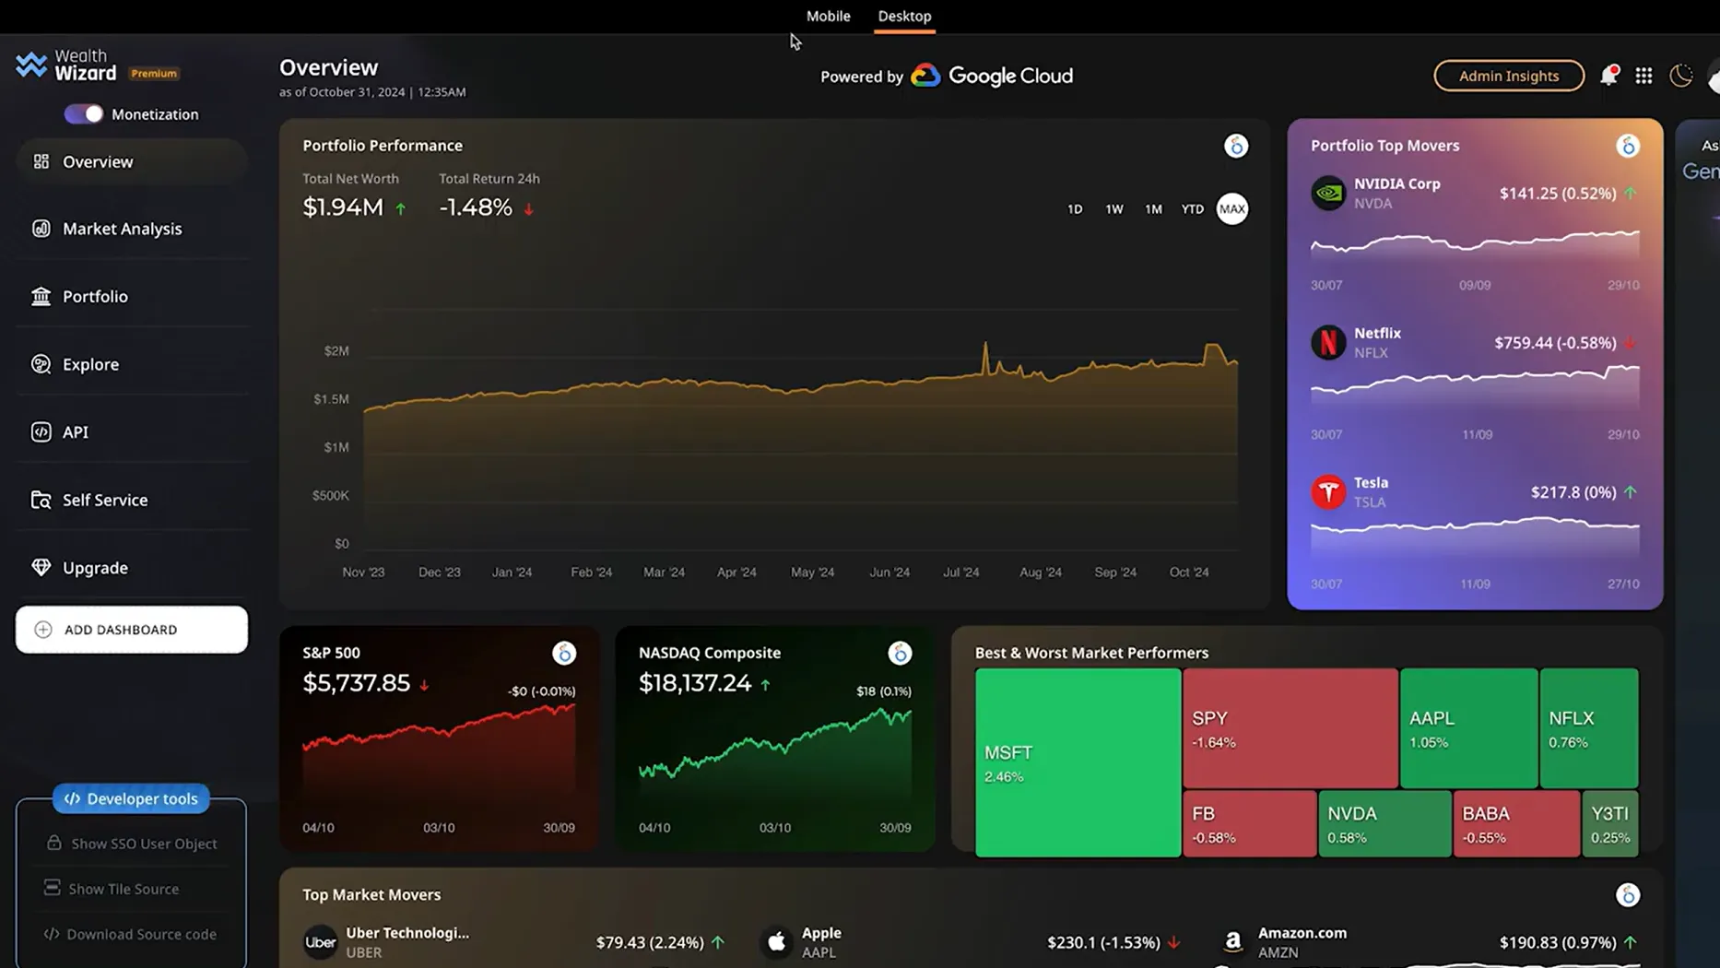
Task: Click the Total Return value -1.48%
Action: (x=476, y=207)
